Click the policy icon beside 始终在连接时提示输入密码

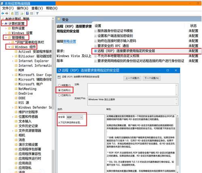(x=95, y=41)
